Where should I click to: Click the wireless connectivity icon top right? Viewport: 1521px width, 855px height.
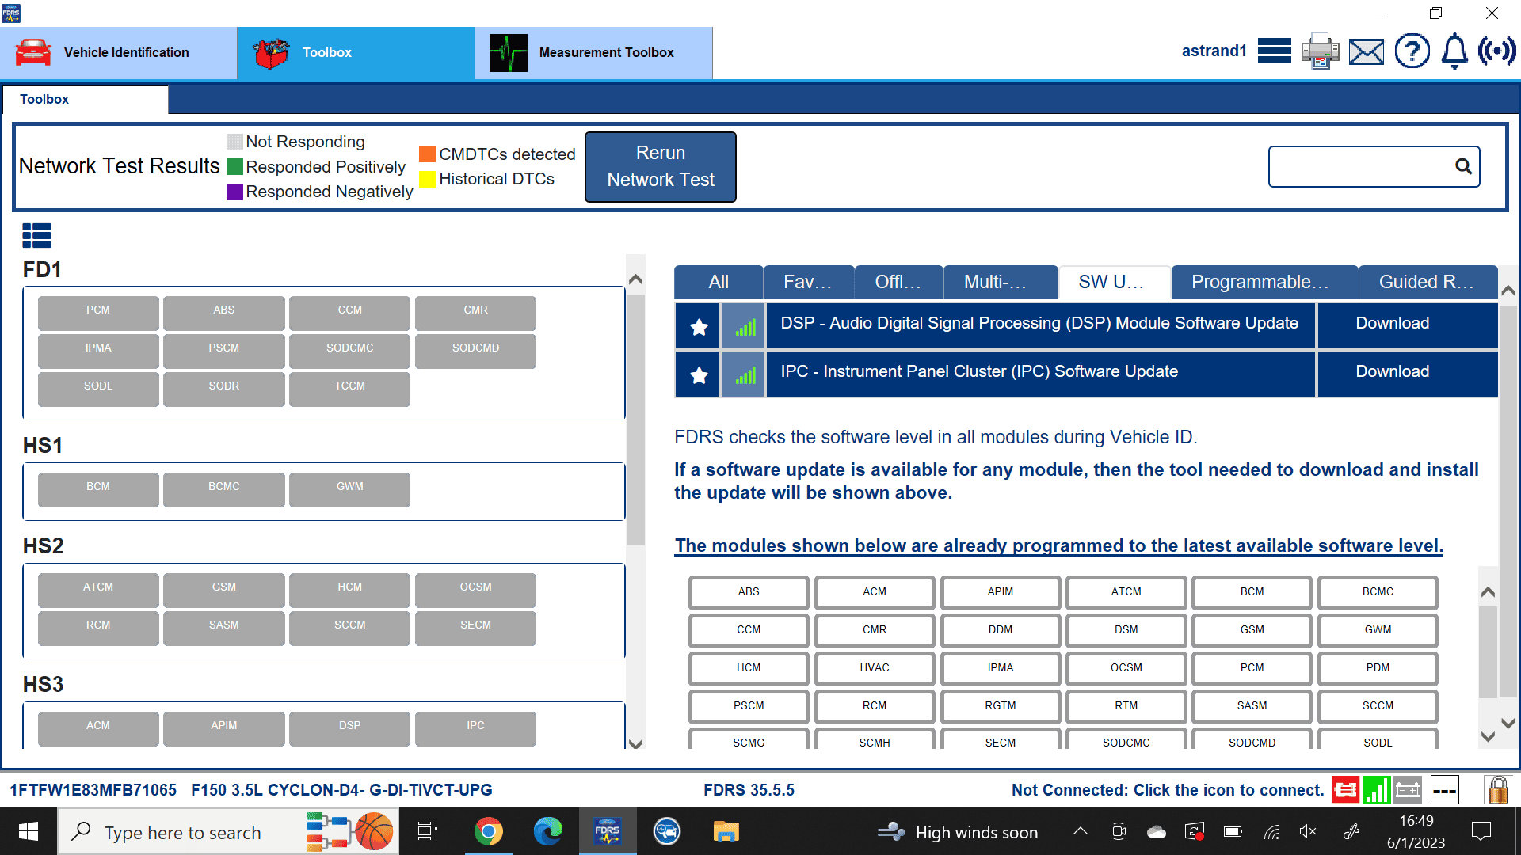[x=1496, y=51]
